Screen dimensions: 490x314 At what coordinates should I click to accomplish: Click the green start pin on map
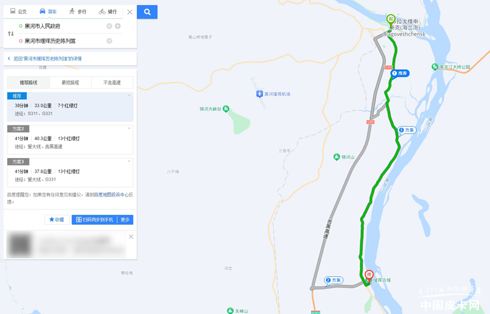(391, 20)
